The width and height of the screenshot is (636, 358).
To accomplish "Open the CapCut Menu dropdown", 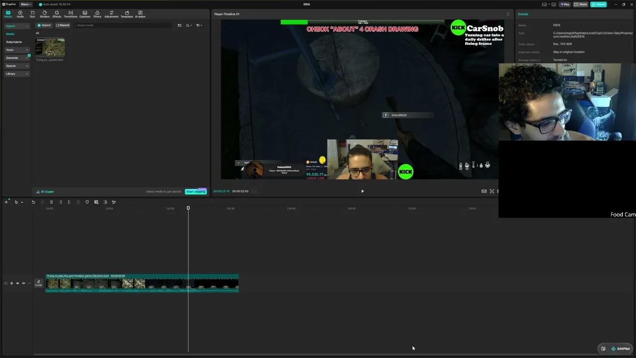I will [x=25, y=4].
